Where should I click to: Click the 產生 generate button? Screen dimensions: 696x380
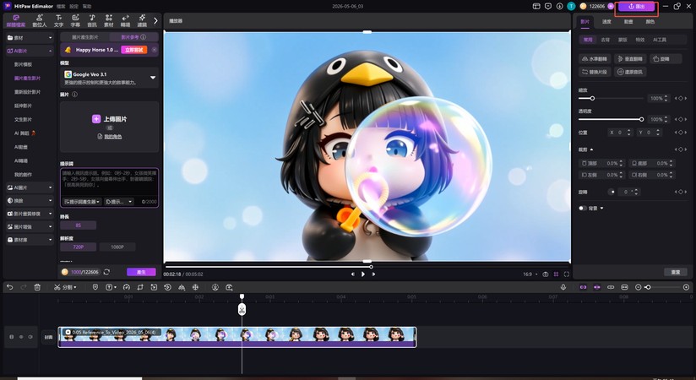(141, 272)
